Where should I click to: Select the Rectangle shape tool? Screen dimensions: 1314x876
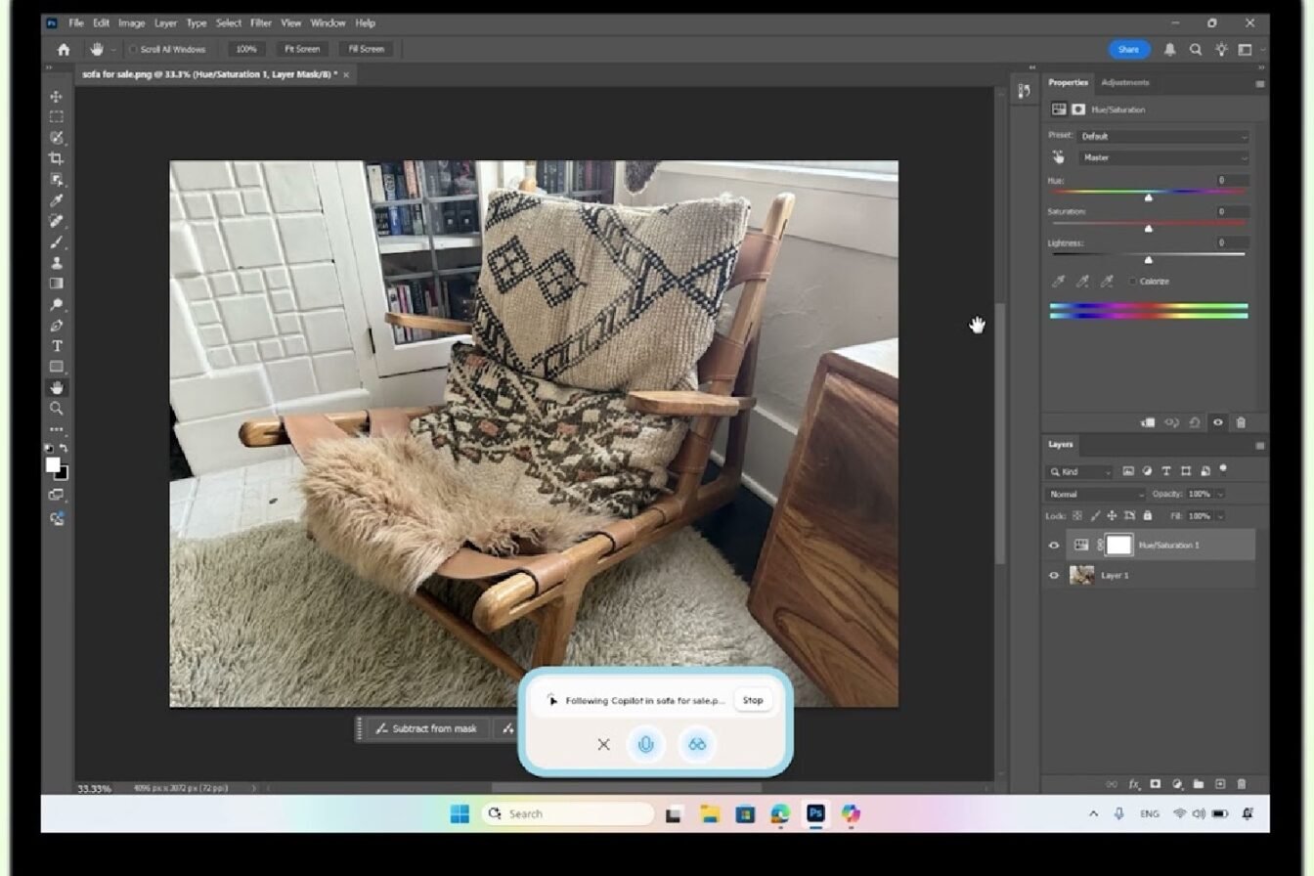coord(57,367)
